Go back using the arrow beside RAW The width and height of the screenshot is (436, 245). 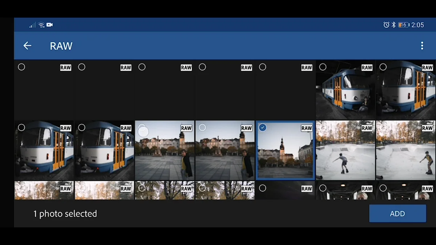[27, 45]
